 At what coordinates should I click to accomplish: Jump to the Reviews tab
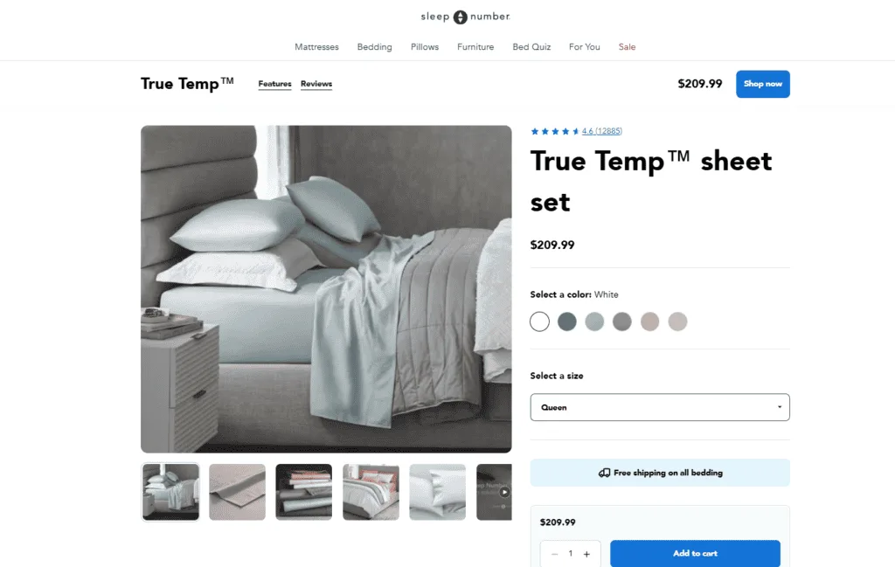pyautogui.click(x=316, y=84)
